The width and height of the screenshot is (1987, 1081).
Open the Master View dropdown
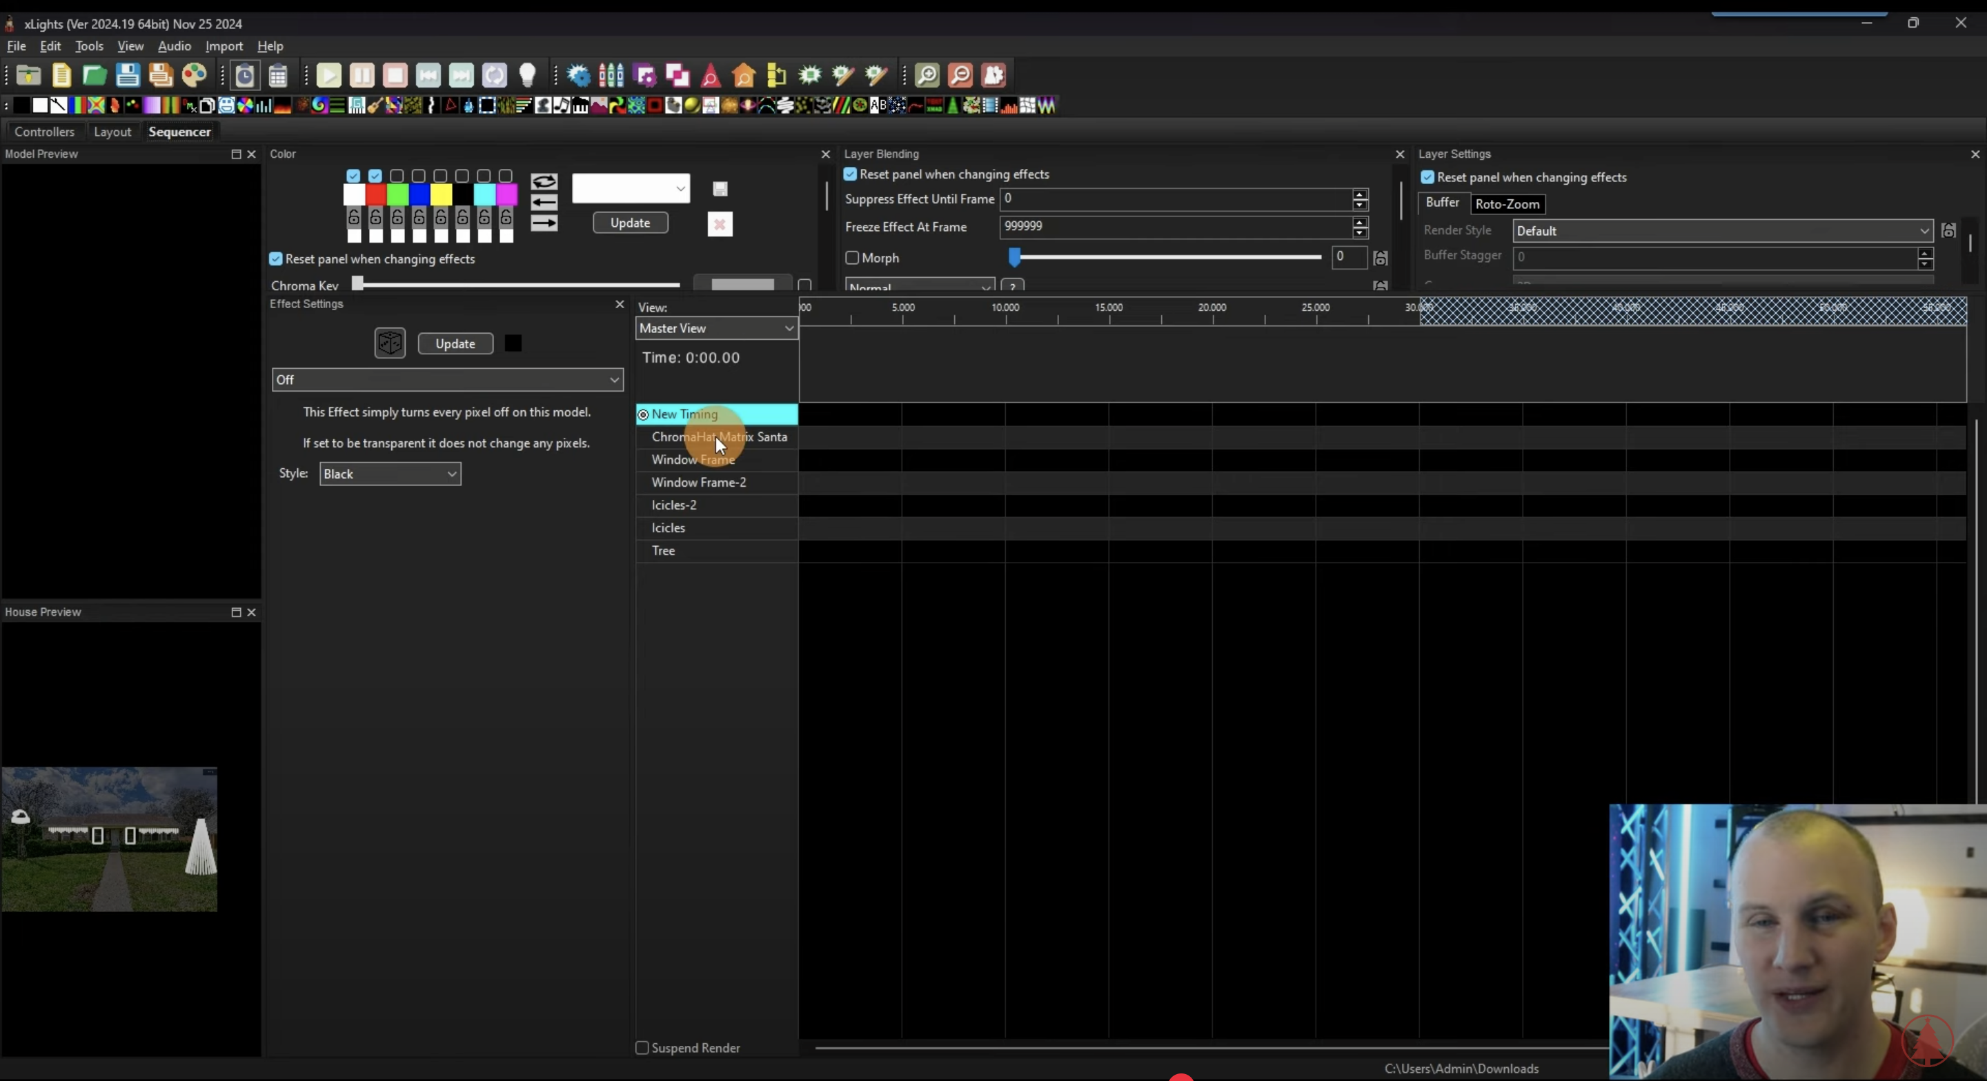click(716, 328)
